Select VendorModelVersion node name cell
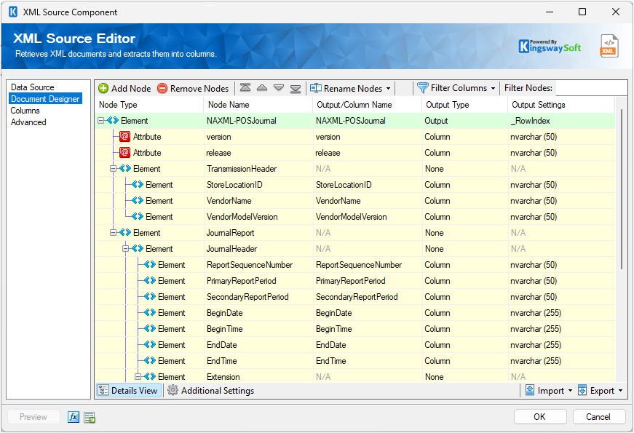The height and width of the screenshot is (433, 634). (258, 217)
